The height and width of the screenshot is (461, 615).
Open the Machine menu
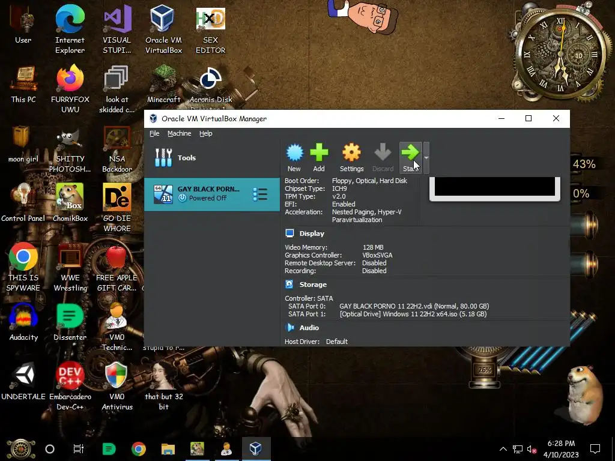point(179,133)
